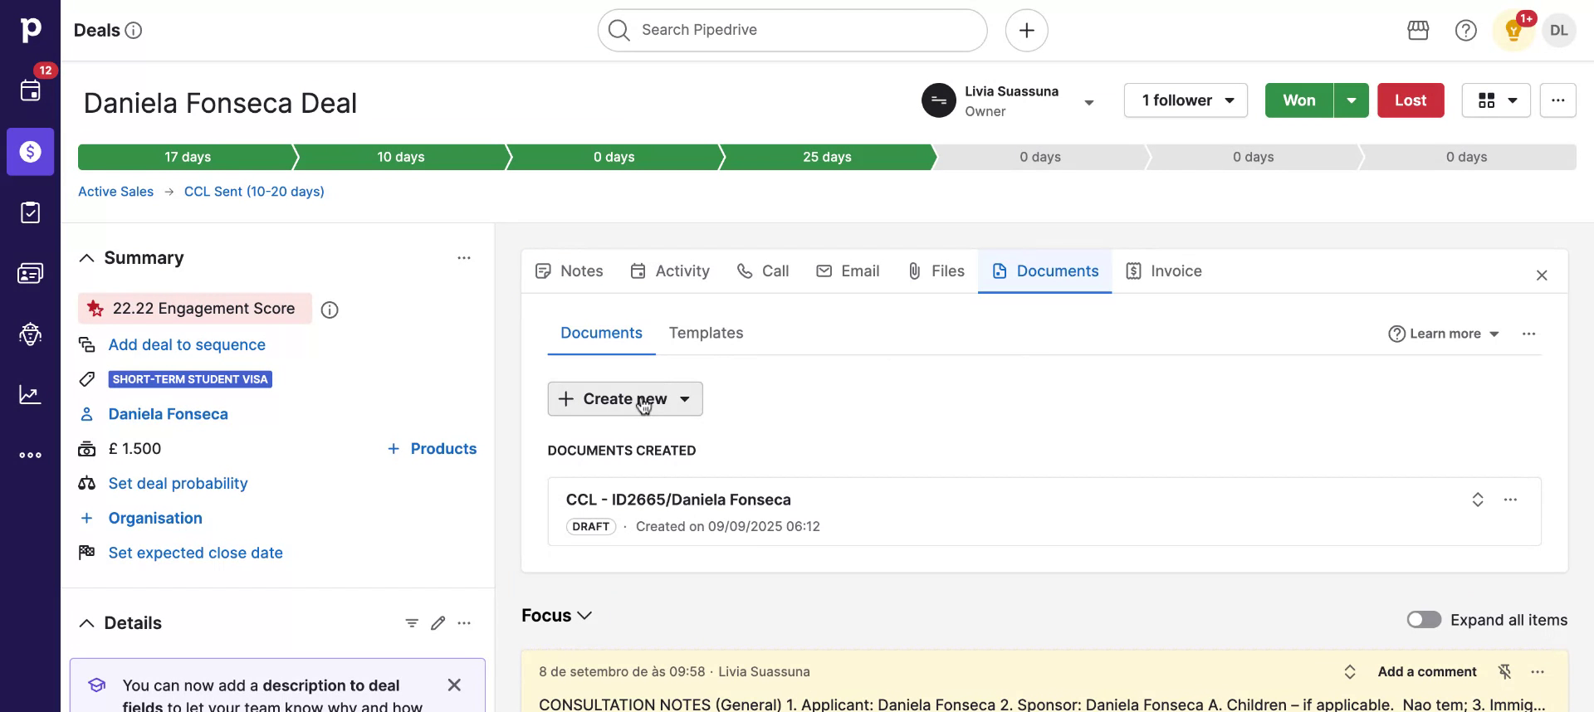
Task: Open Details section options ellipsis
Action: (x=464, y=623)
